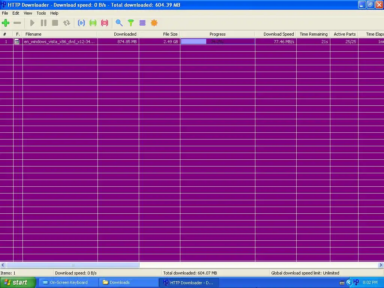Click the Start play toolbar icon
384x288 pixels.
tap(32, 23)
